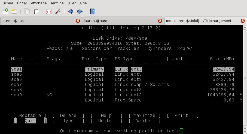Click the Disk Drive /dev/sda line
The width and height of the screenshot is (247, 134).
click(x=120, y=38)
